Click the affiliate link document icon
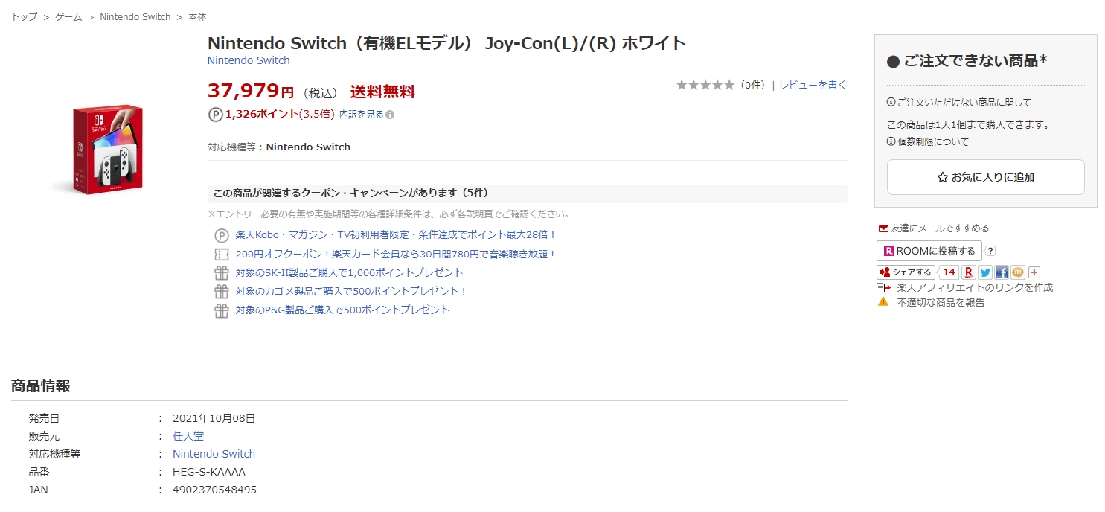1105x512 pixels. point(883,287)
